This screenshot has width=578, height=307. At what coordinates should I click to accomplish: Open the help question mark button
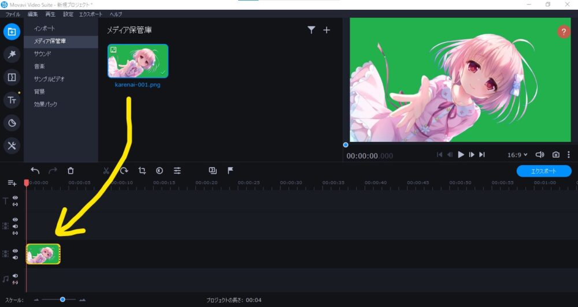(563, 32)
